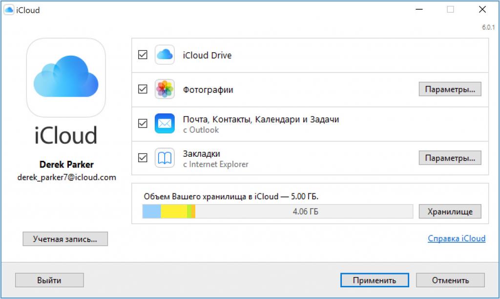Click the yellow segment of storage bar
Image resolution: width=500 pixels, height=299 pixels.
[x=174, y=212]
